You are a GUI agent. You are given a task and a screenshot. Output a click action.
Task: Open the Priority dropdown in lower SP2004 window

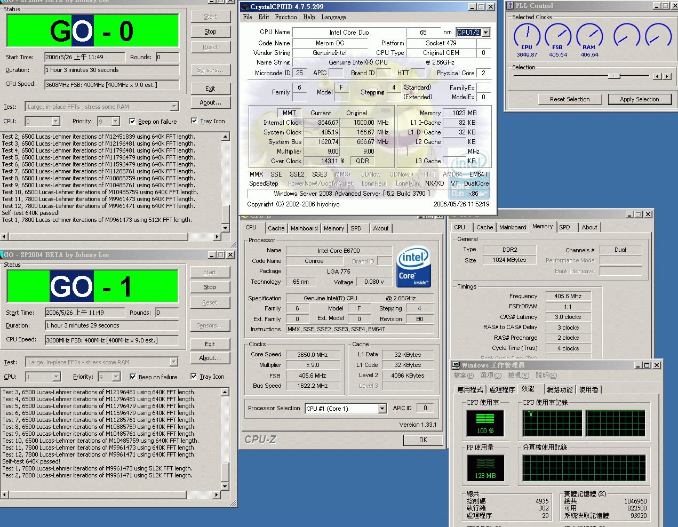point(116,377)
